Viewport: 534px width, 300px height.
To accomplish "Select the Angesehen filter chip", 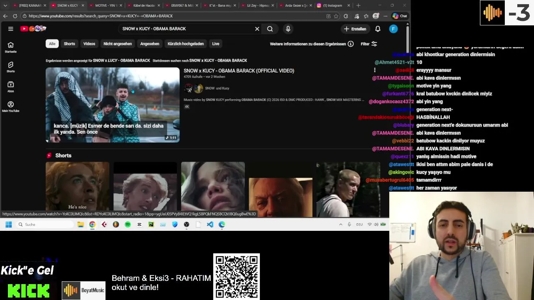I will click(150, 44).
